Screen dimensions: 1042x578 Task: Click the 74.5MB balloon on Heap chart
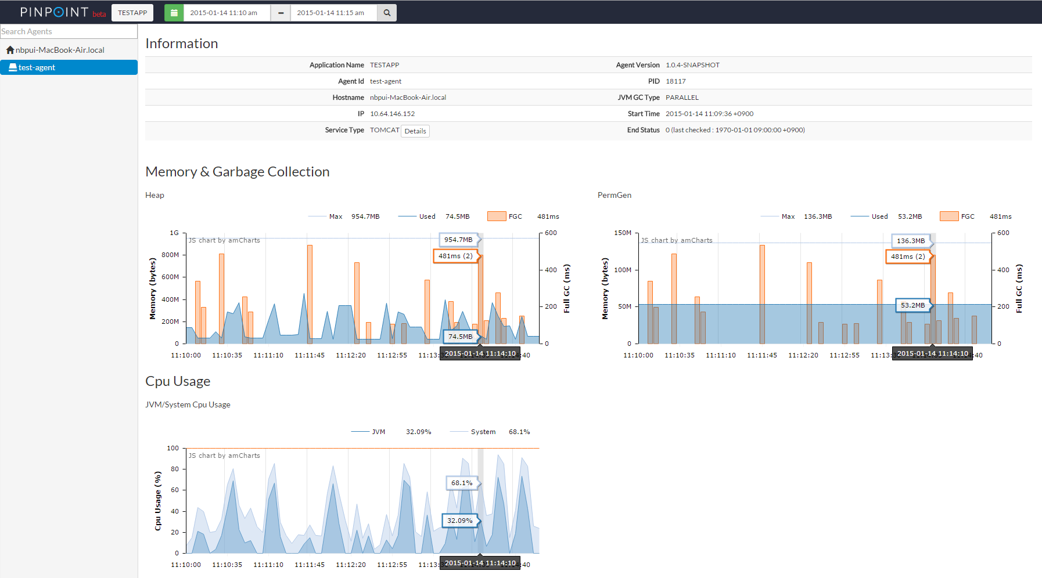pyautogui.click(x=460, y=337)
